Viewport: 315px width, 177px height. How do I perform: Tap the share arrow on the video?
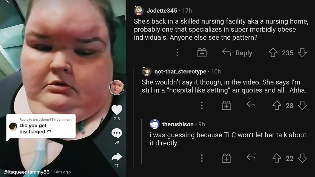click(117, 157)
